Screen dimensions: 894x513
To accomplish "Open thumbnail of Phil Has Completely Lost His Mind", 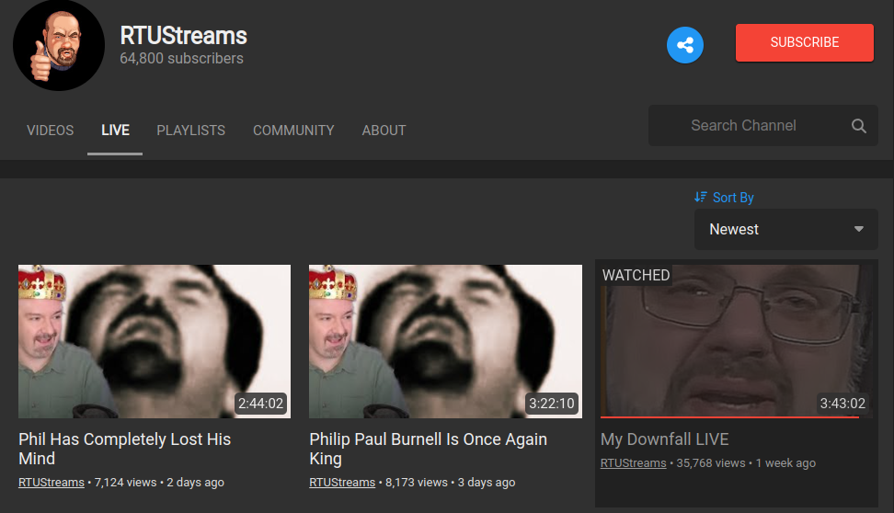I will click(x=155, y=341).
